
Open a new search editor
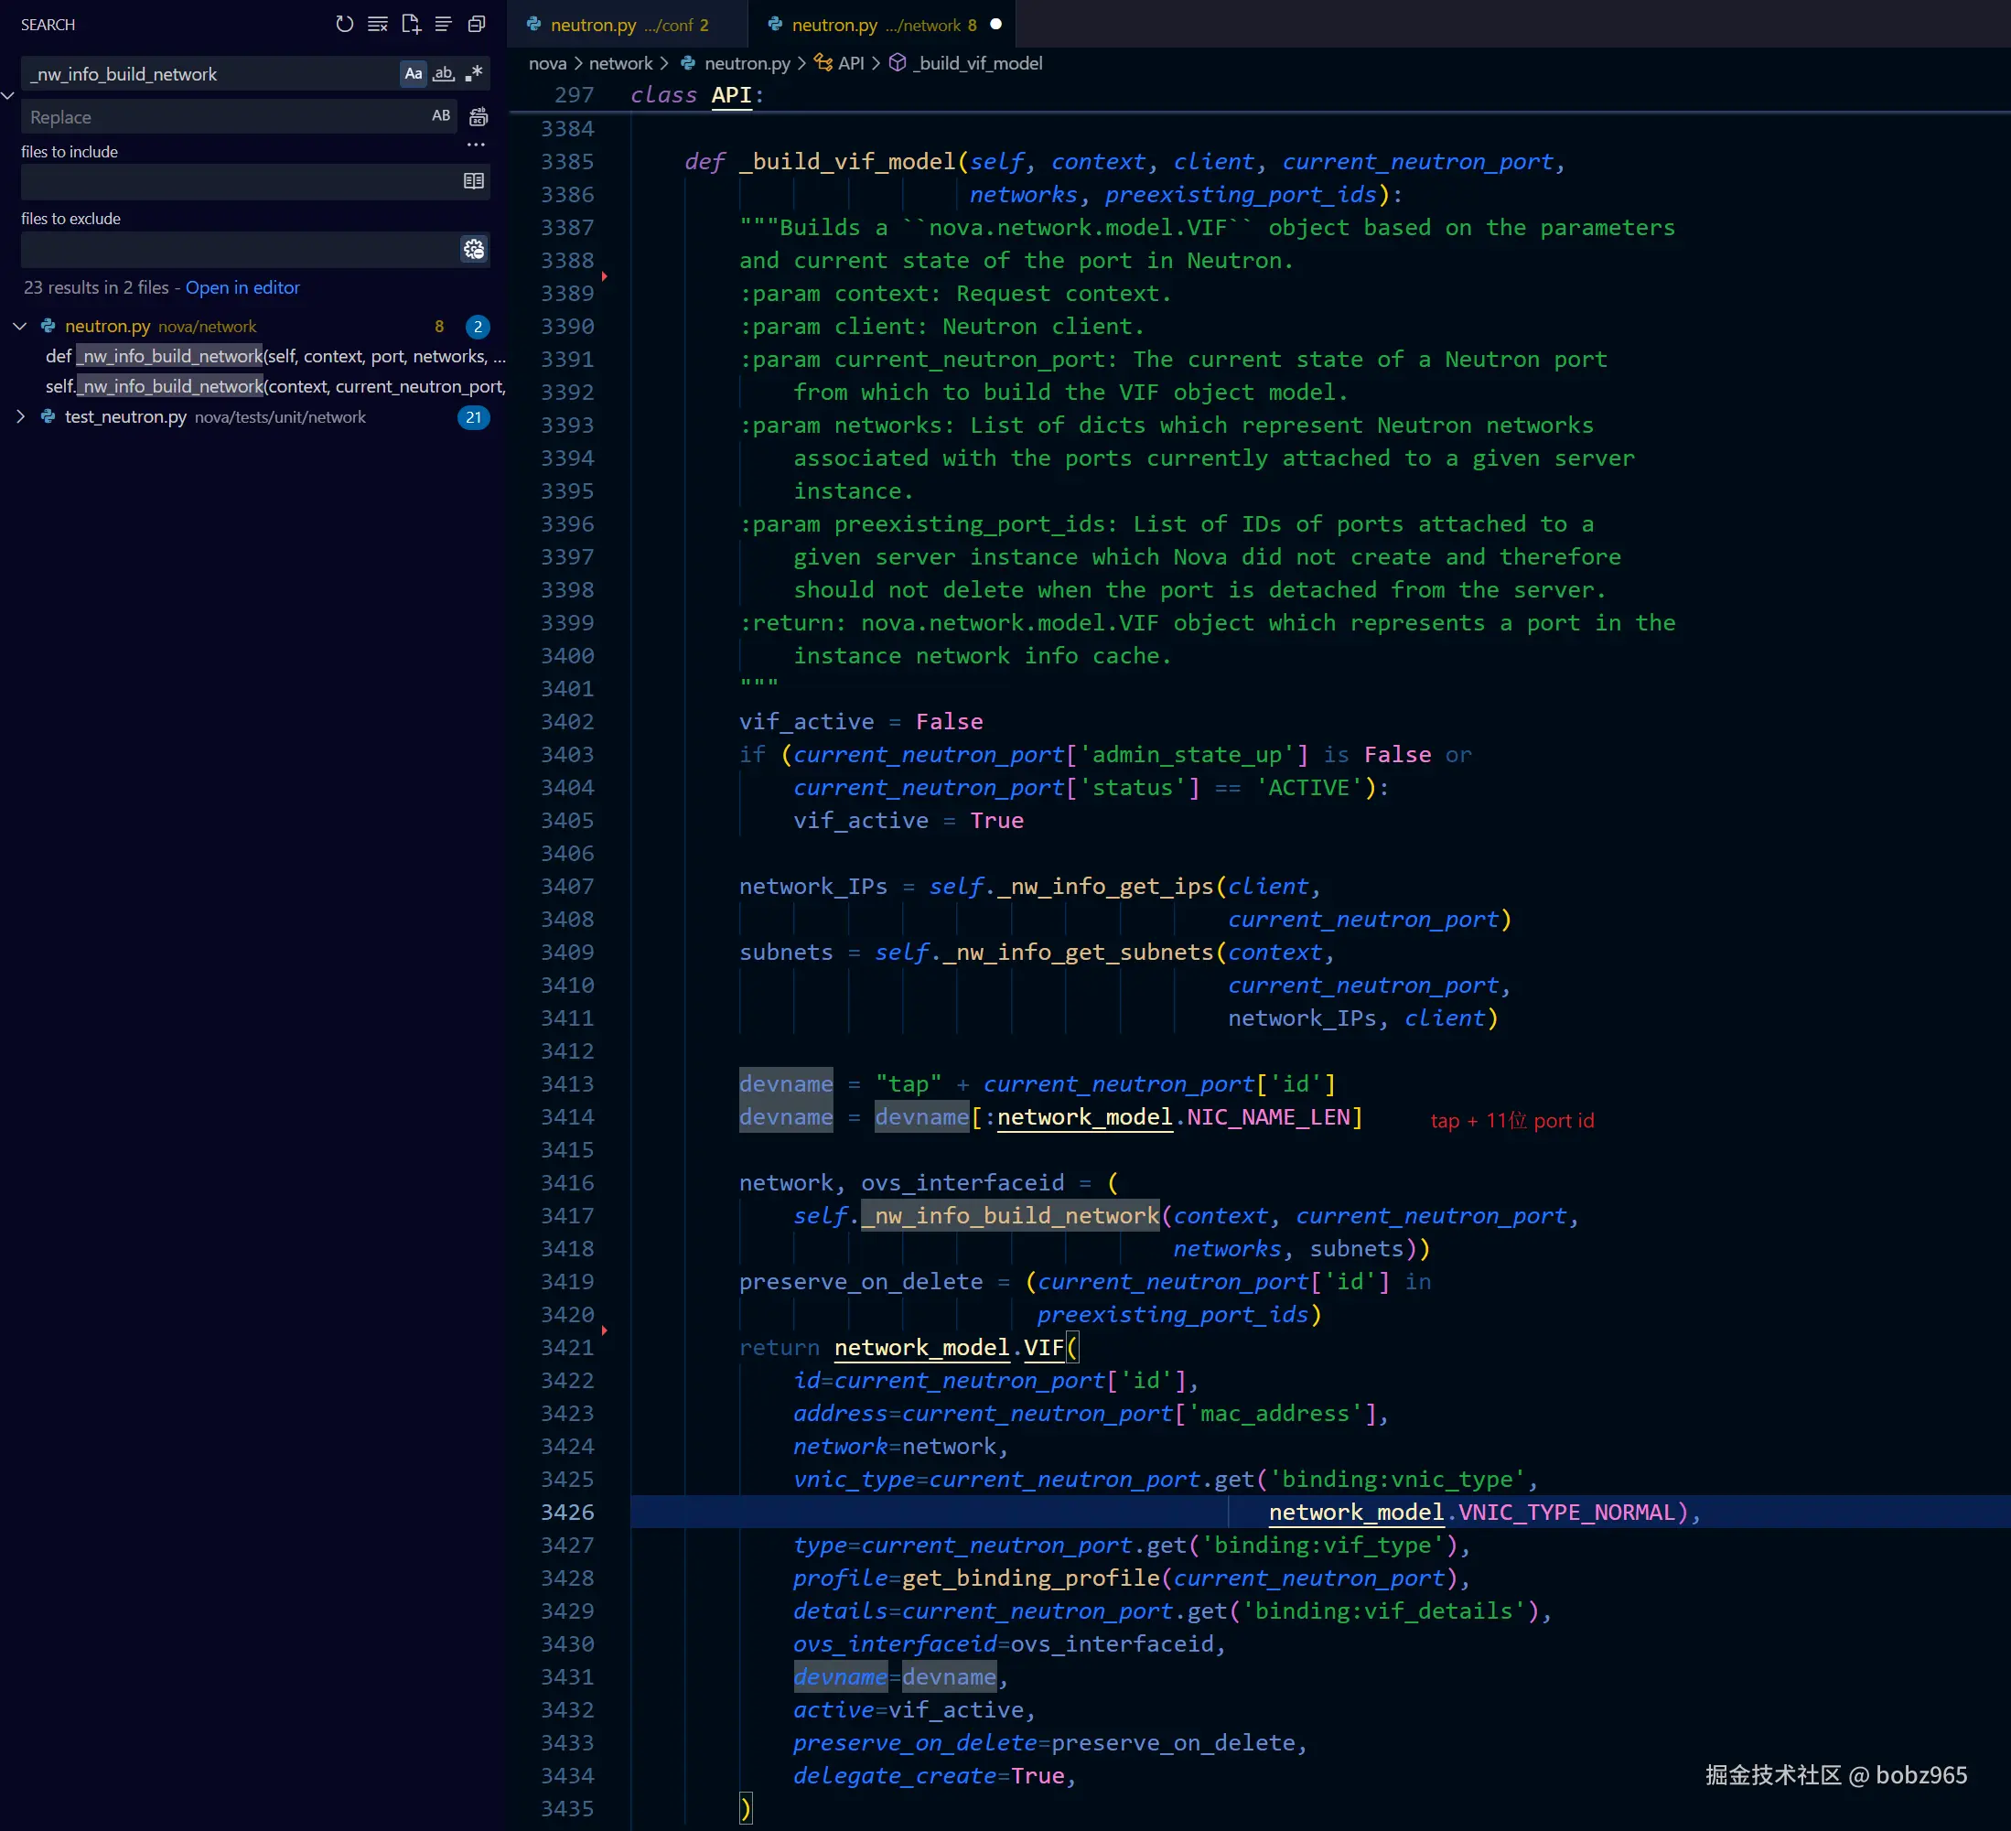pos(411,24)
